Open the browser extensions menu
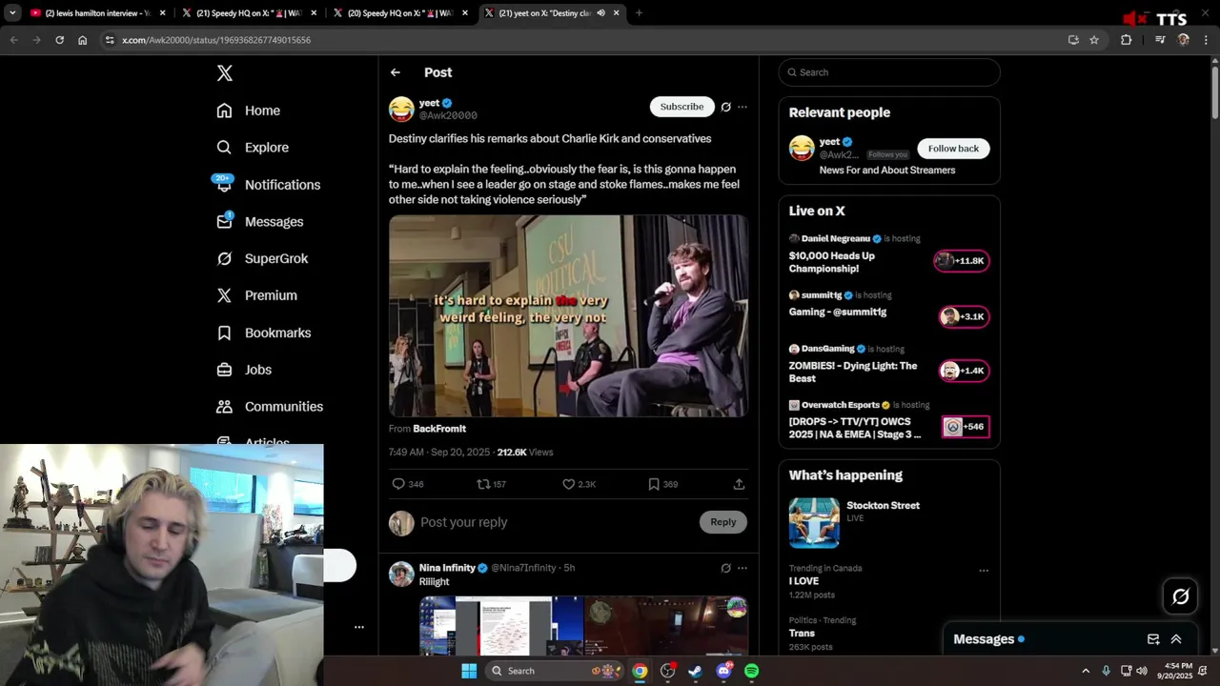The image size is (1220, 686). pos(1126,40)
